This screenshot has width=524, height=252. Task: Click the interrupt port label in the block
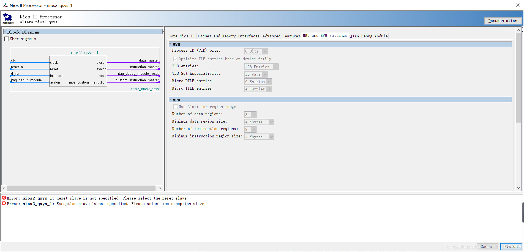(56, 76)
